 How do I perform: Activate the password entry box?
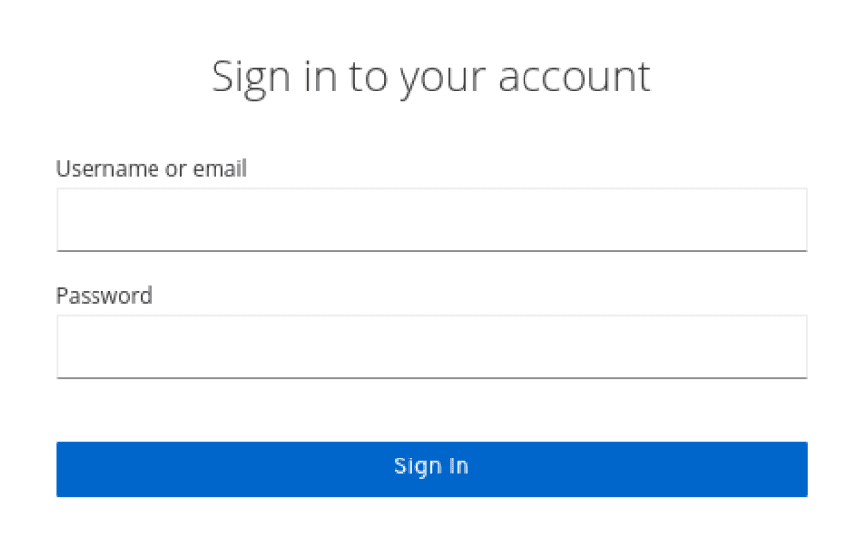[431, 346]
